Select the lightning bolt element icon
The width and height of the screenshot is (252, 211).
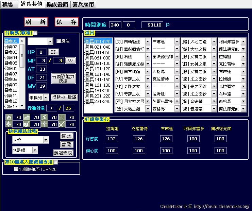[45, 118]
